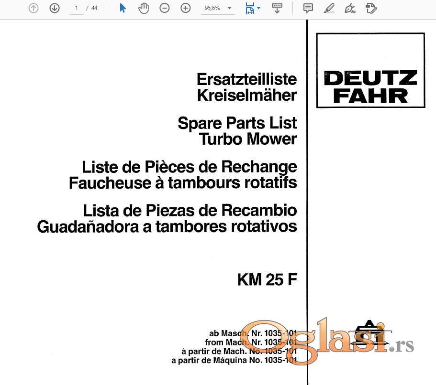Click the zoom level field 95,6%
This screenshot has width=436, height=385.
pos(212,8)
